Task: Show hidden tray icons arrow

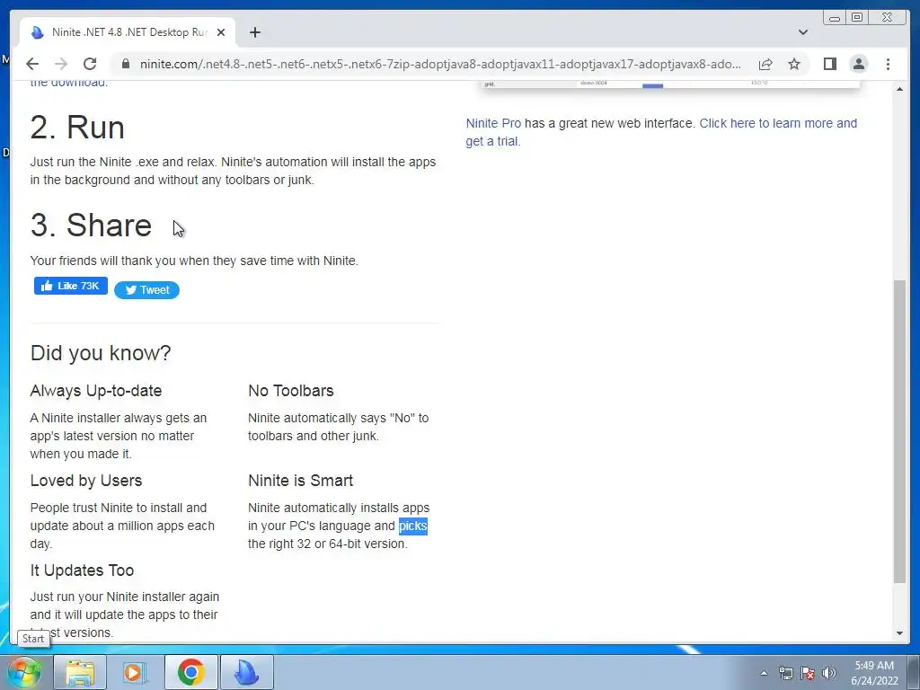Action: click(764, 673)
